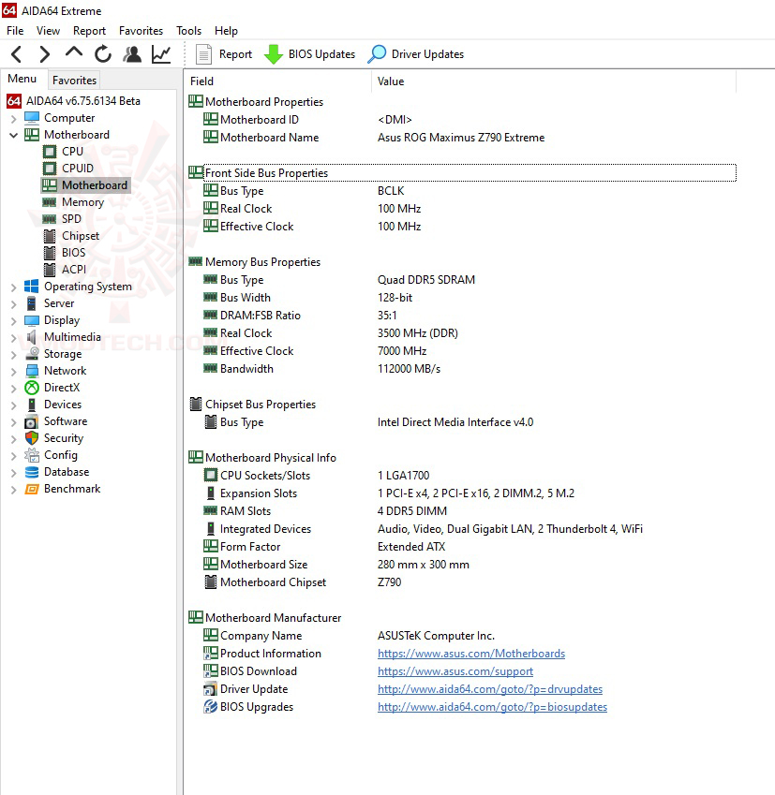
Task: Click the Devices icon in the tree
Action: (x=32, y=405)
